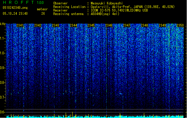Click the Receiving antenna label
The width and height of the screenshot is (187, 118).
(x=68, y=14)
